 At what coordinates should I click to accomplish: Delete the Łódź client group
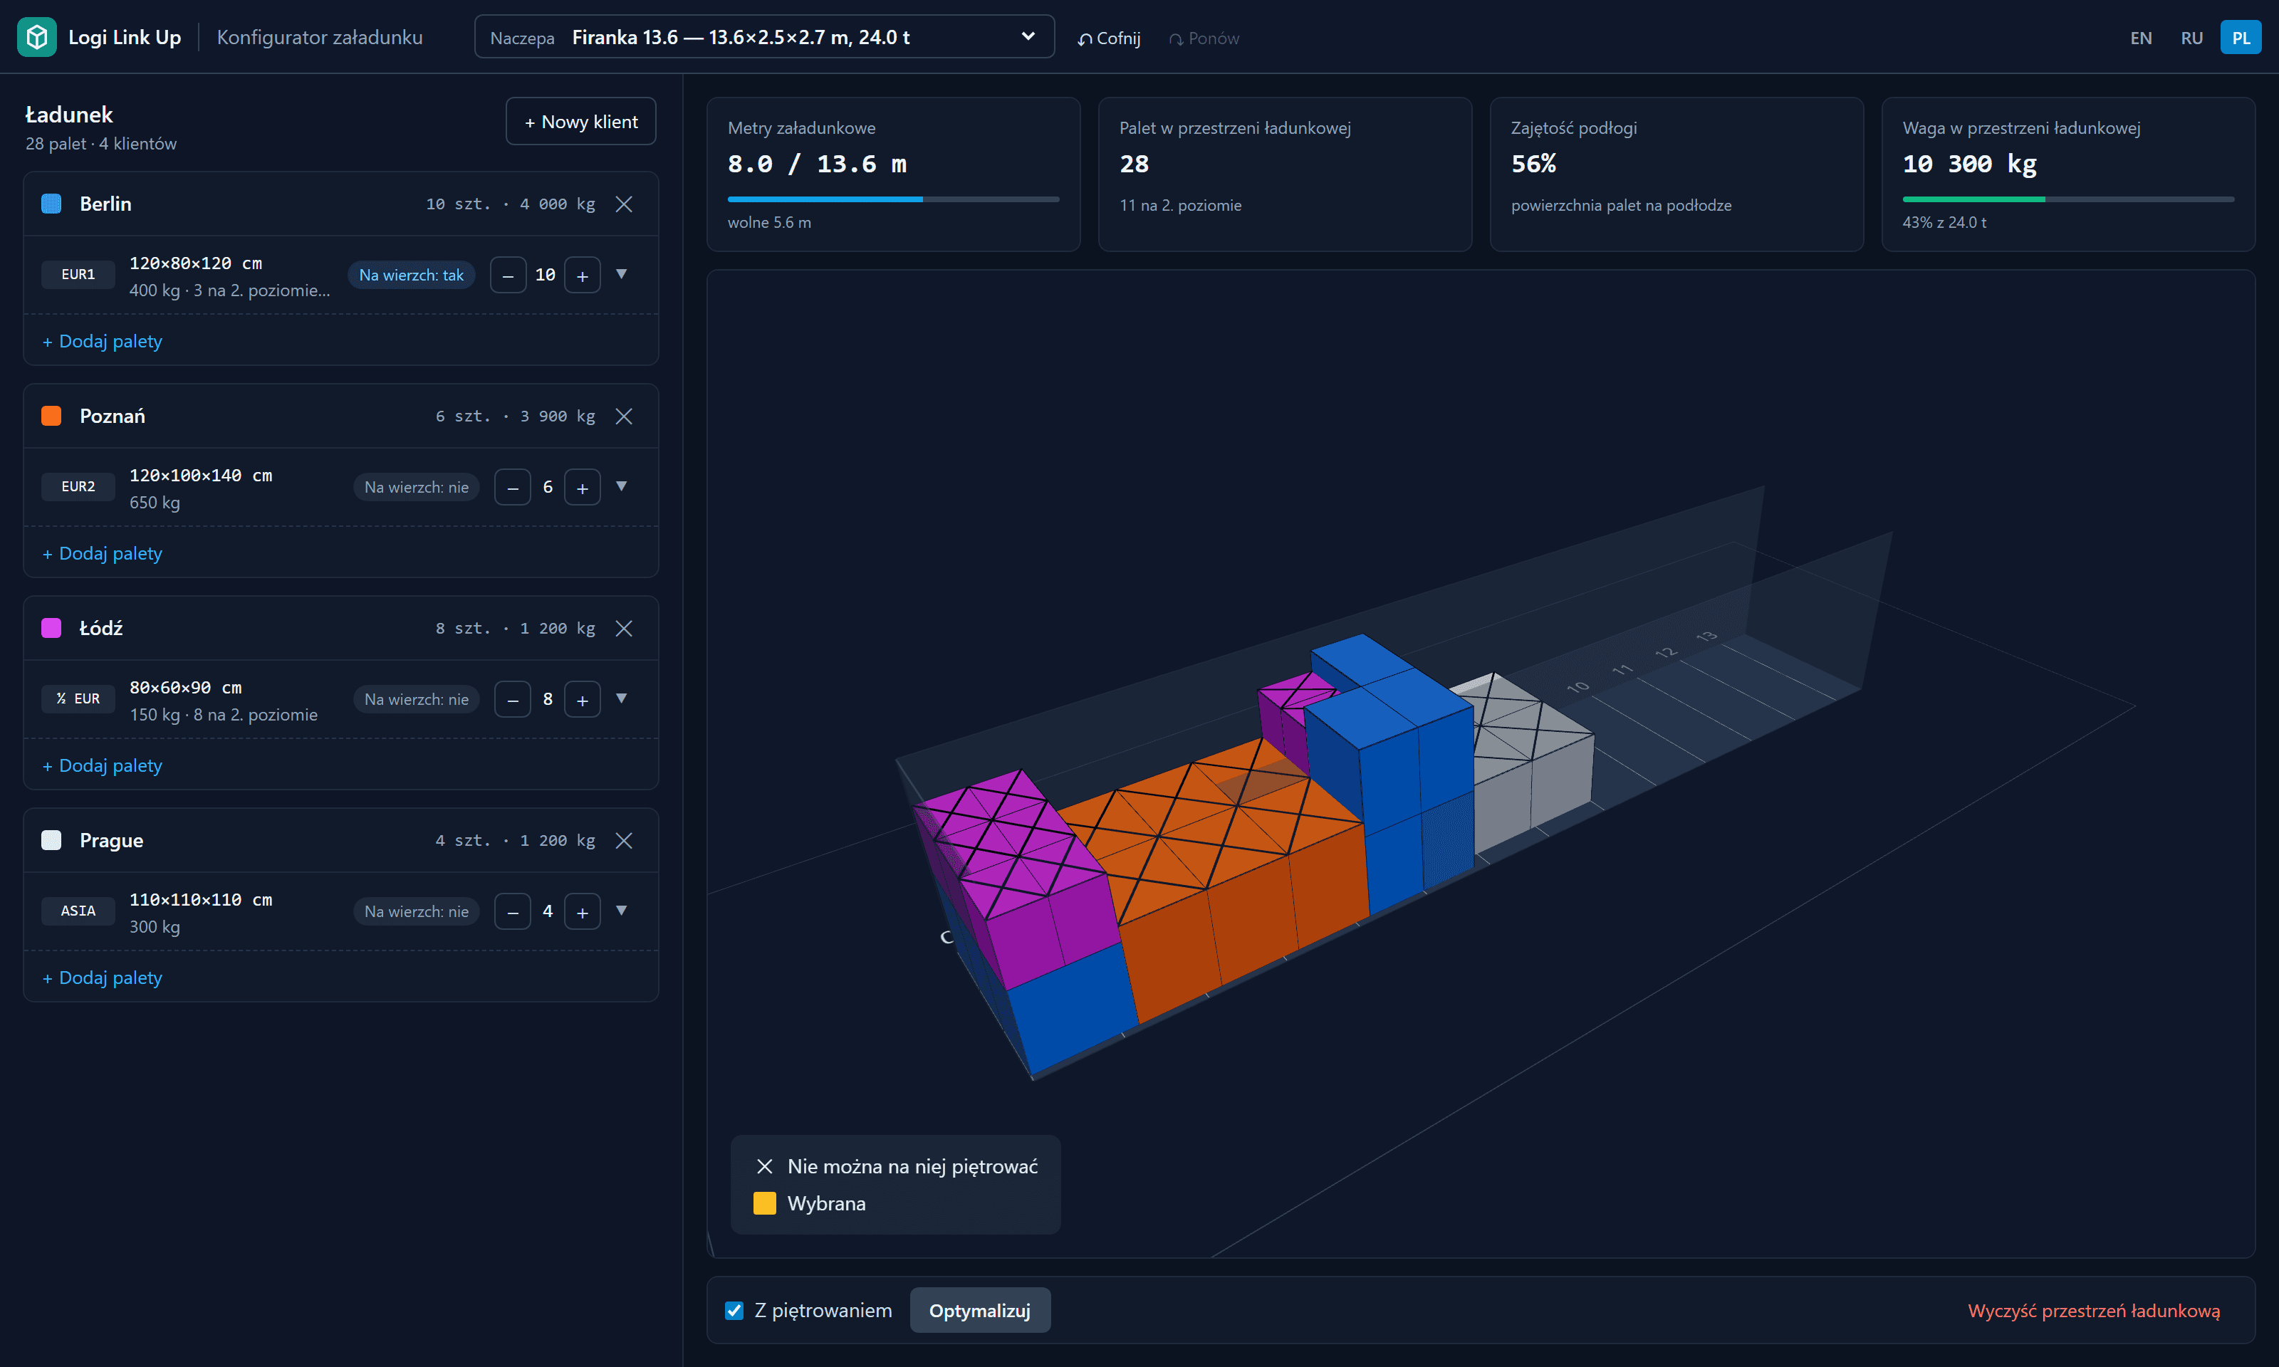point(624,628)
